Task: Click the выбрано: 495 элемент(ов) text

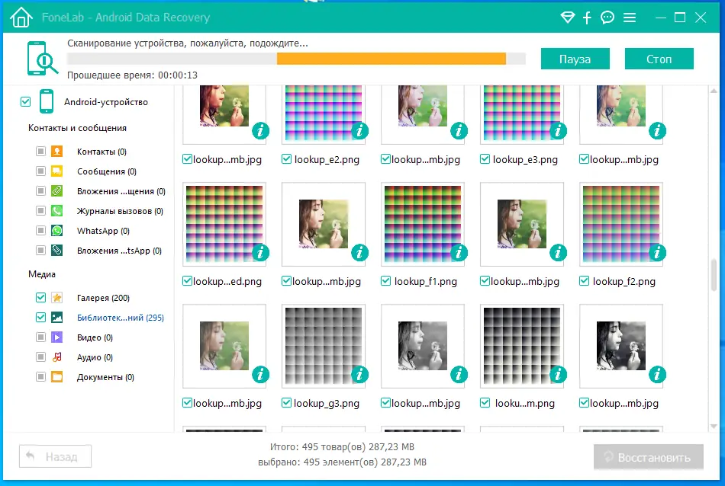Action: tap(342, 462)
